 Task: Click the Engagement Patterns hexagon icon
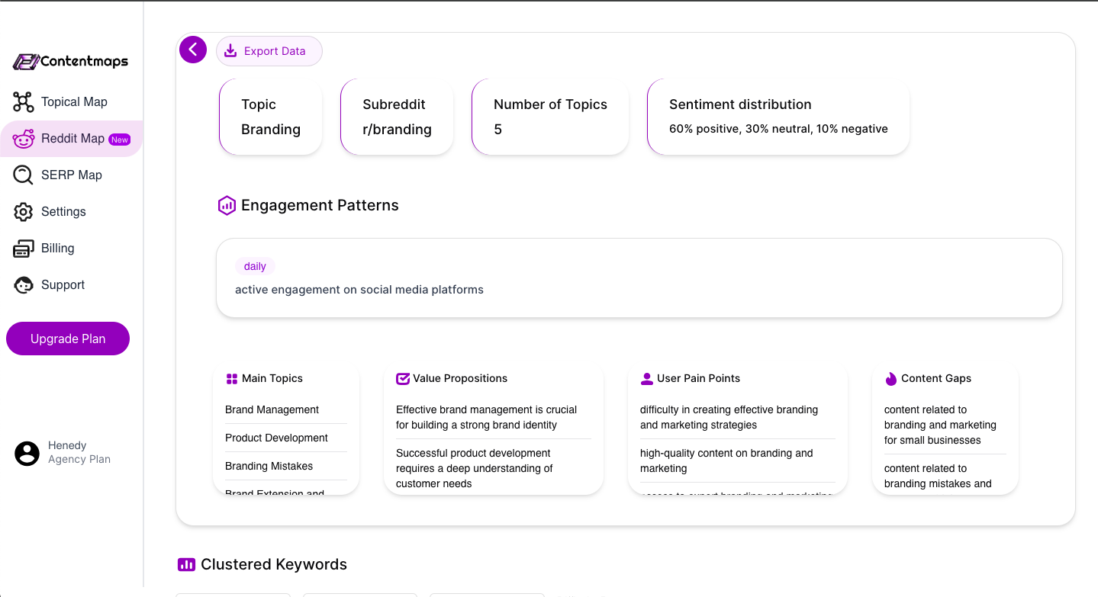227,205
